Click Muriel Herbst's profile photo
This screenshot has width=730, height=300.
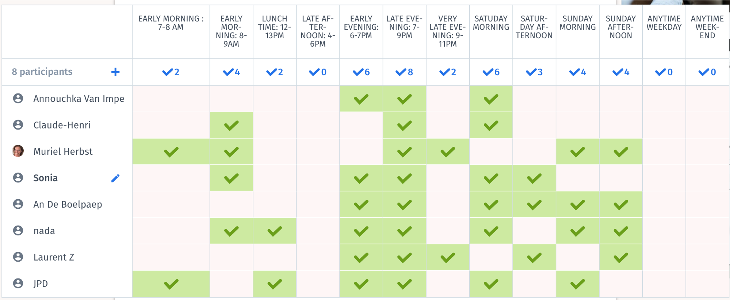pyautogui.click(x=18, y=151)
